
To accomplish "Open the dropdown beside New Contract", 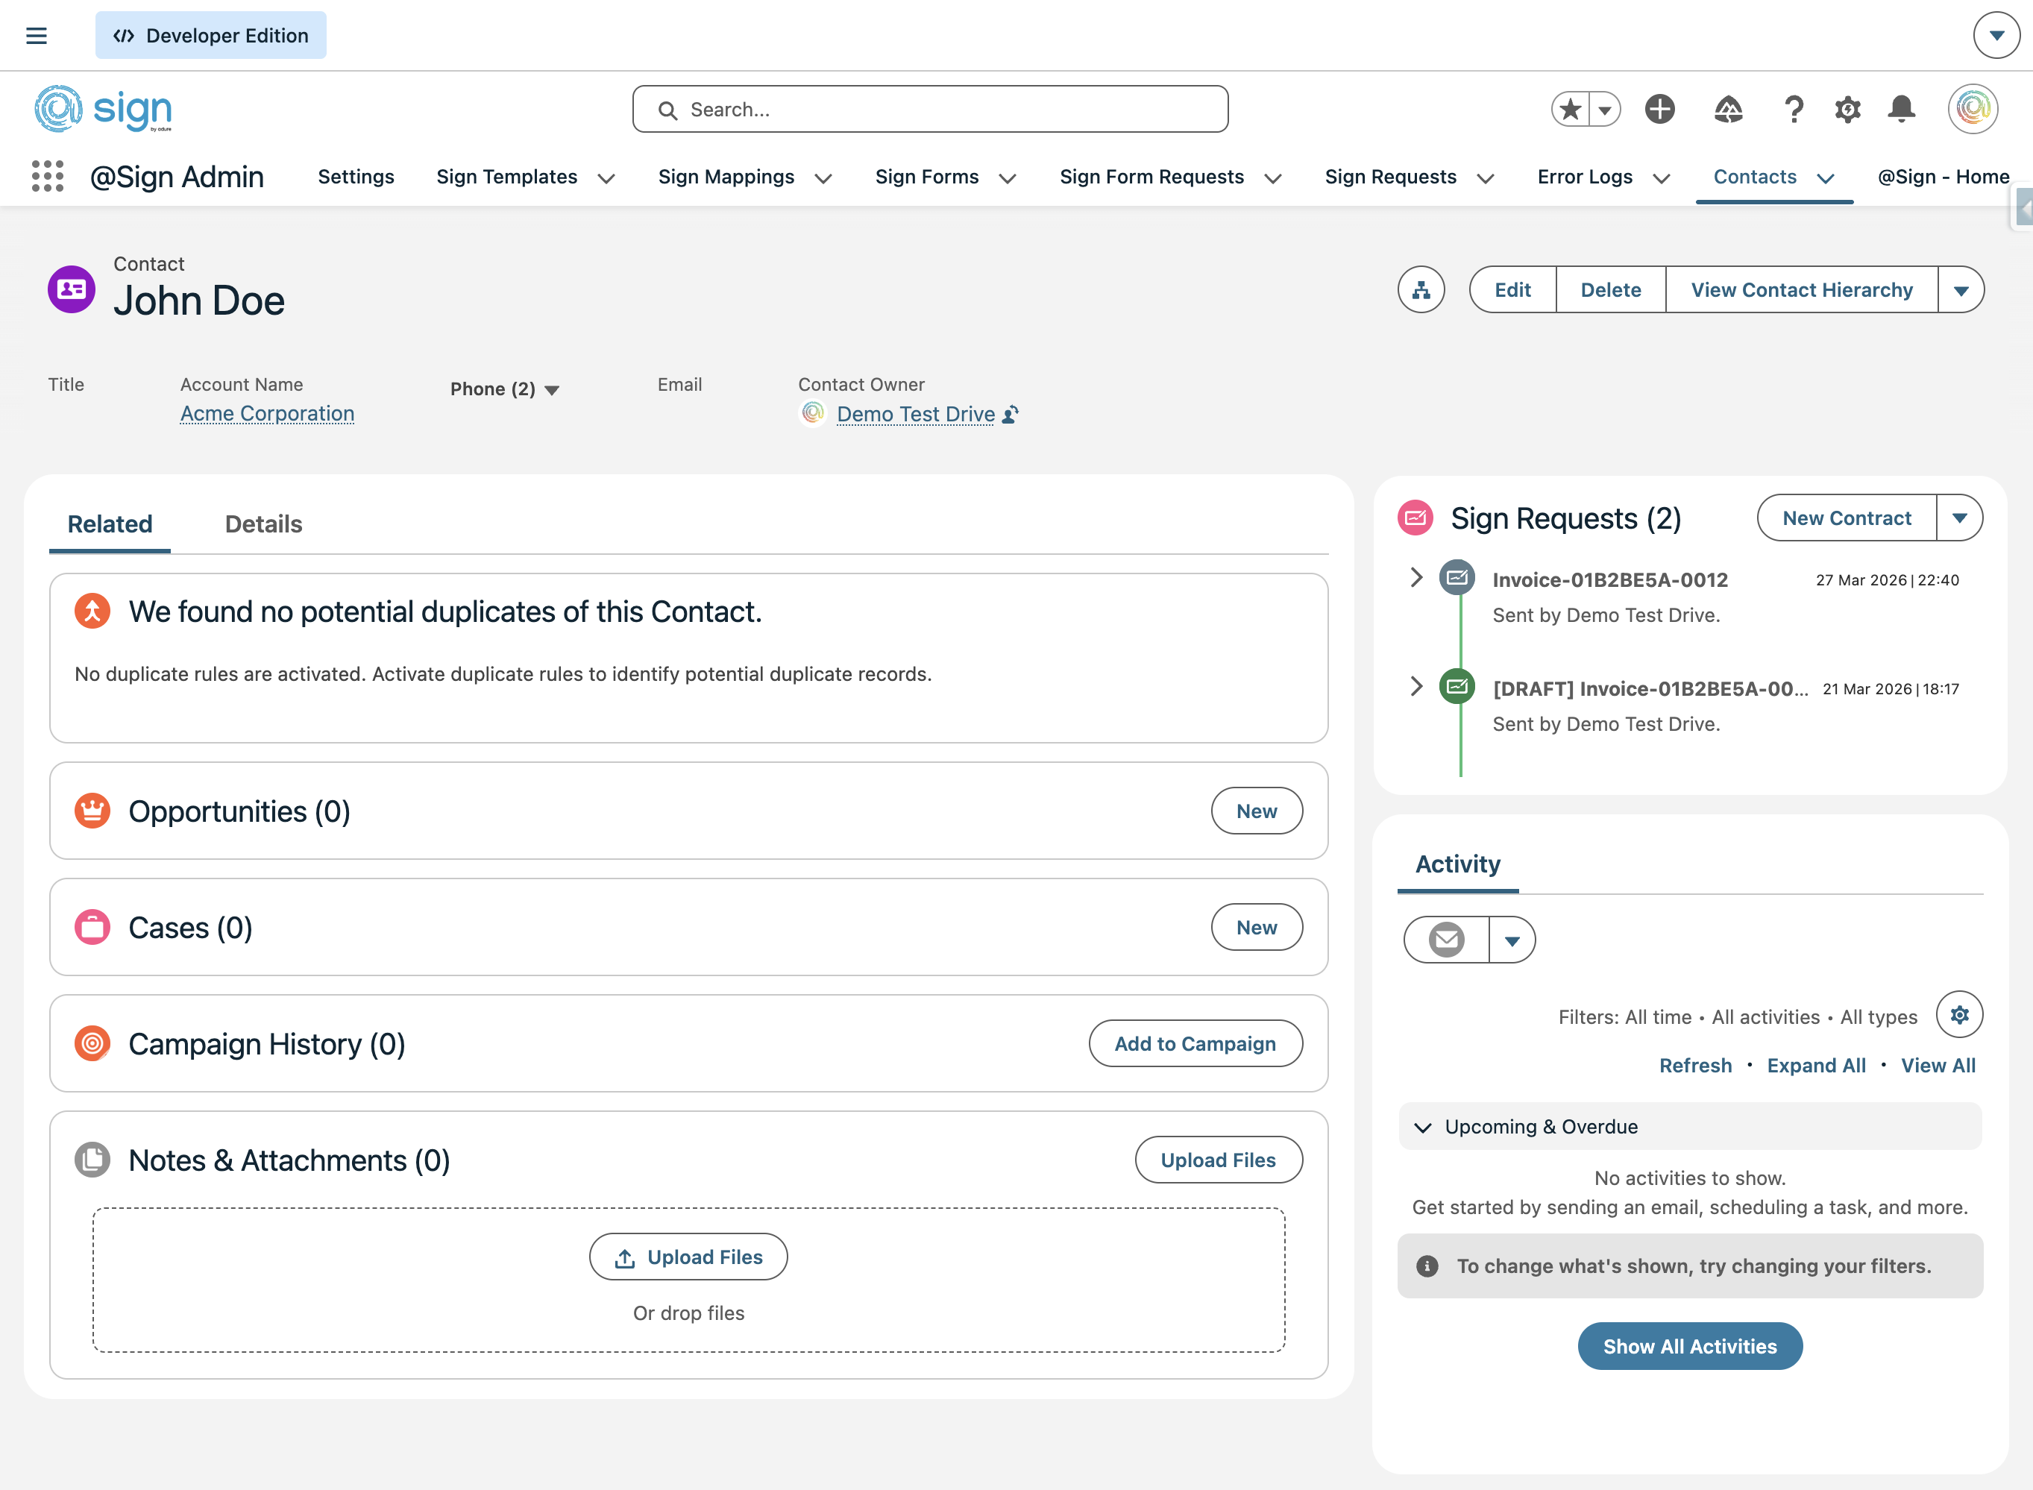I will pos(1959,518).
